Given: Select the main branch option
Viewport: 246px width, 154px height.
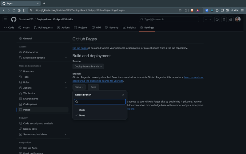Looking at the screenshot, I should pyautogui.click(x=100, y=110).
